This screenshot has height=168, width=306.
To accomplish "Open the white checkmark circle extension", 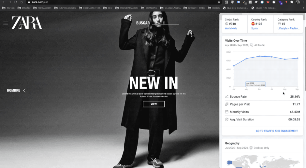I will coord(274,2).
